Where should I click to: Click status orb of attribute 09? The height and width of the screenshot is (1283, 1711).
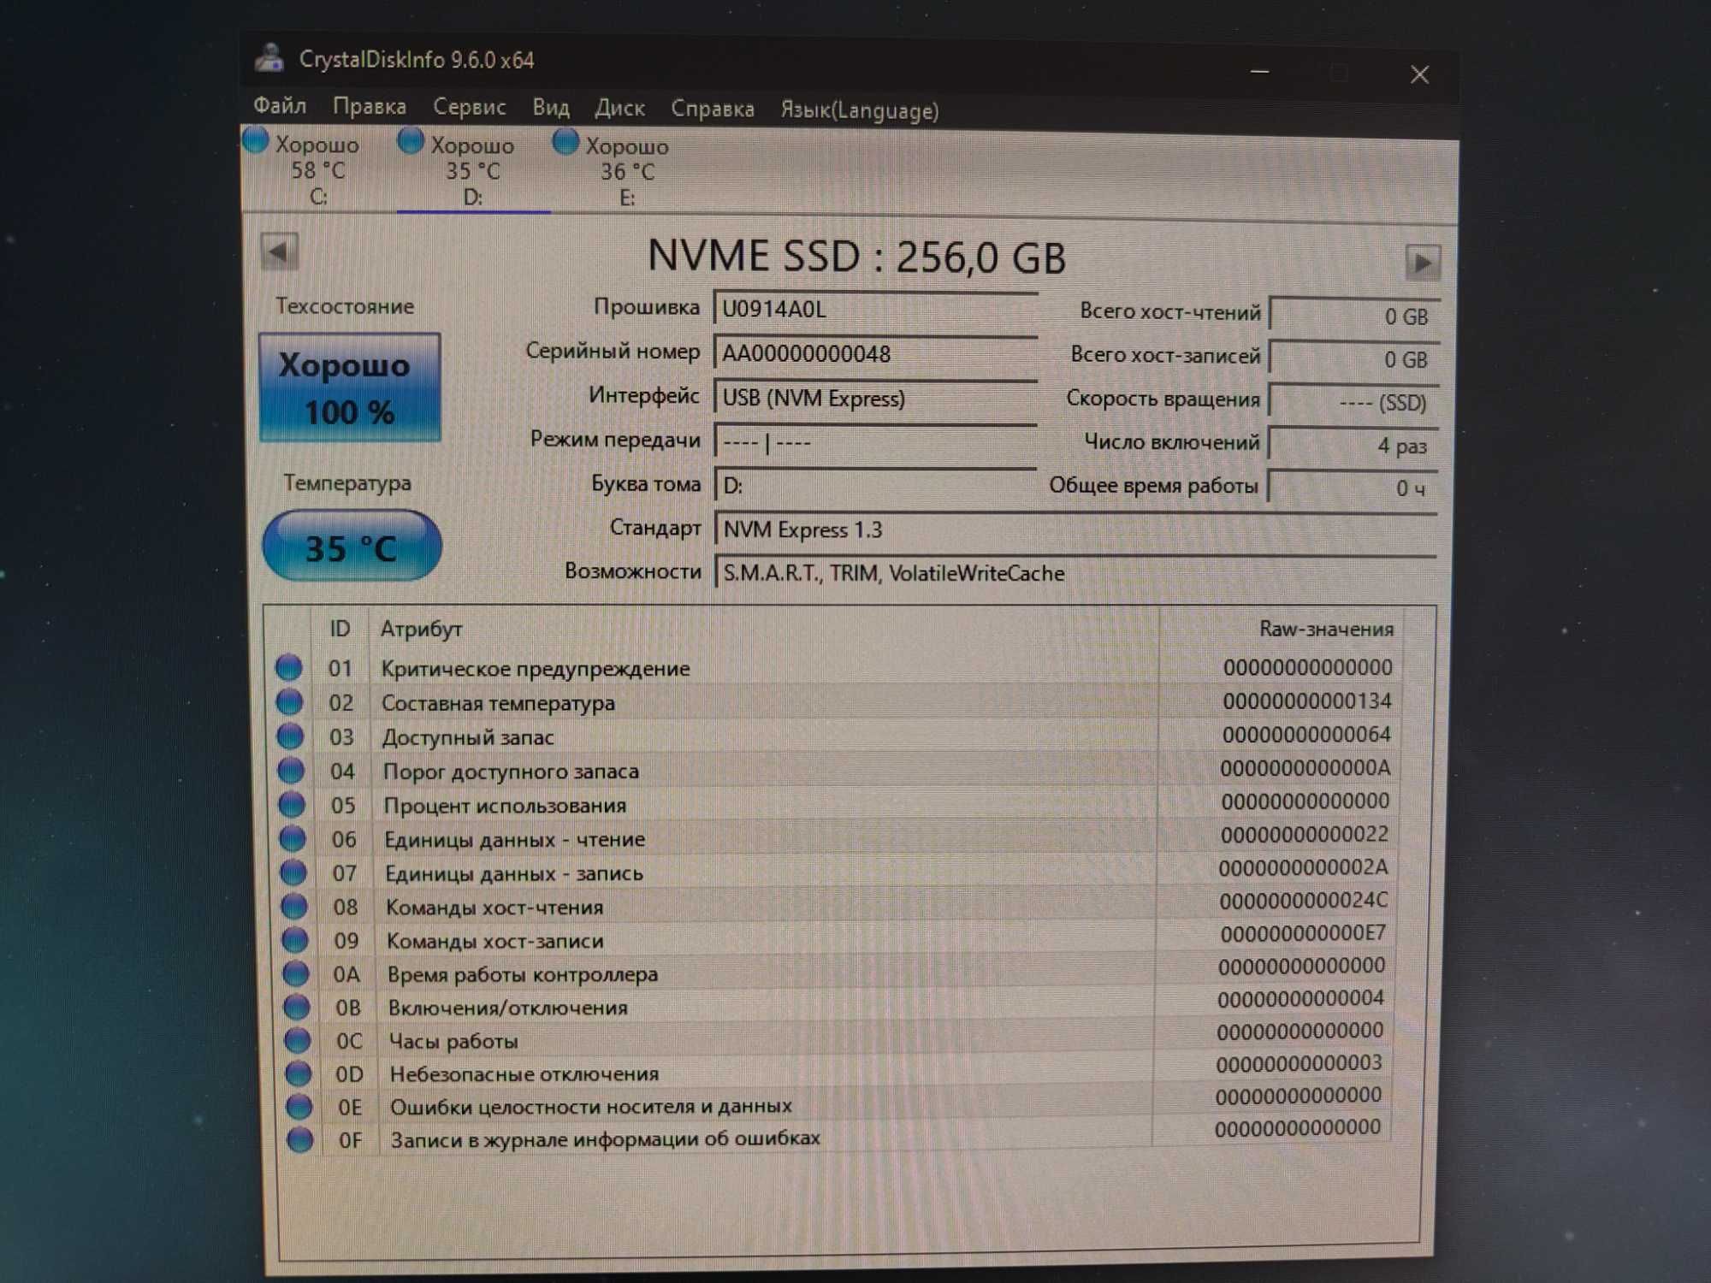[295, 940]
